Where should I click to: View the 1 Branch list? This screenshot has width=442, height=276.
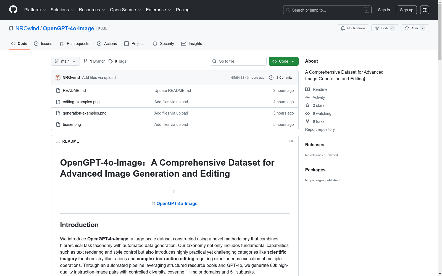pyautogui.click(x=94, y=61)
